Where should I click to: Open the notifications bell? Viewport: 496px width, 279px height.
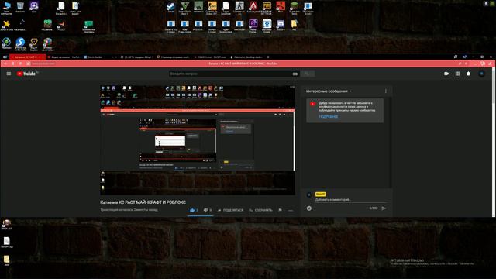coord(468,74)
